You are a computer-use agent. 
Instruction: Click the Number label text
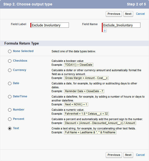19,110
